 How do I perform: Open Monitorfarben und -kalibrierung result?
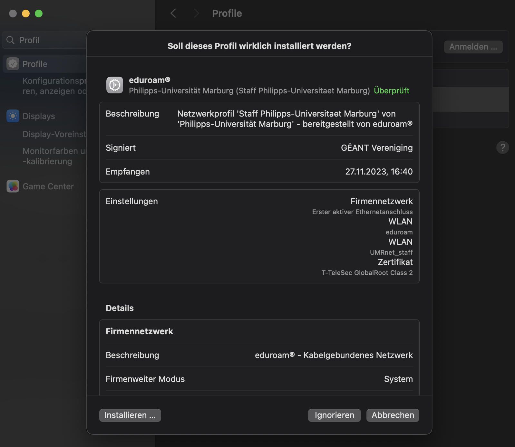click(54, 156)
